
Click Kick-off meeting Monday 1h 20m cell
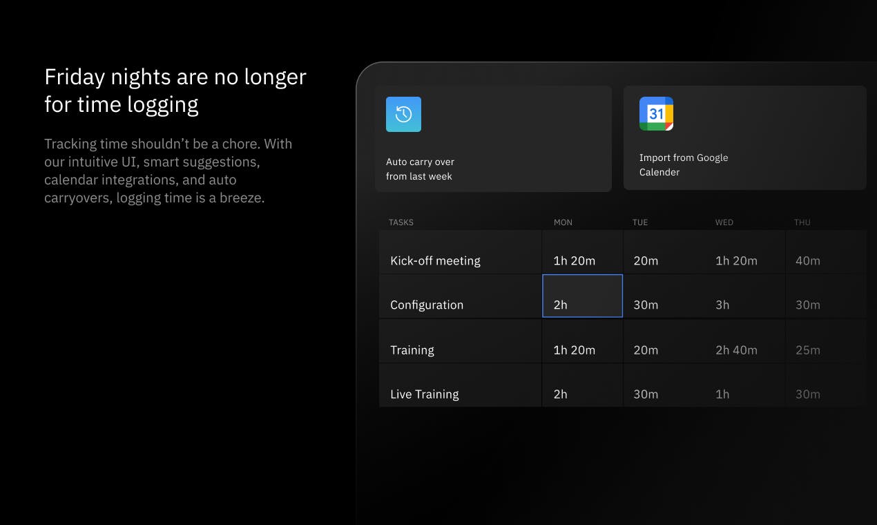coord(583,252)
